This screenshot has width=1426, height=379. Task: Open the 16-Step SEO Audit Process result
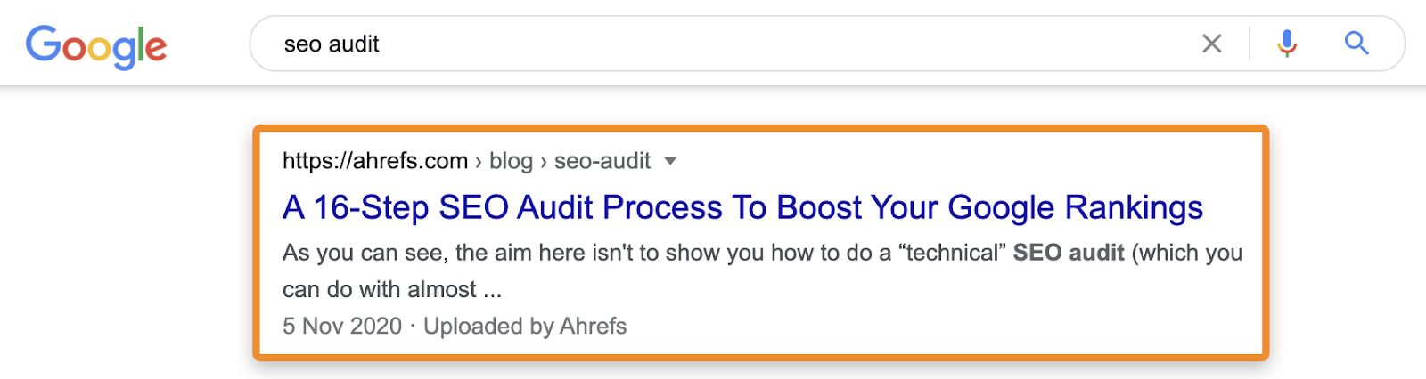click(742, 207)
